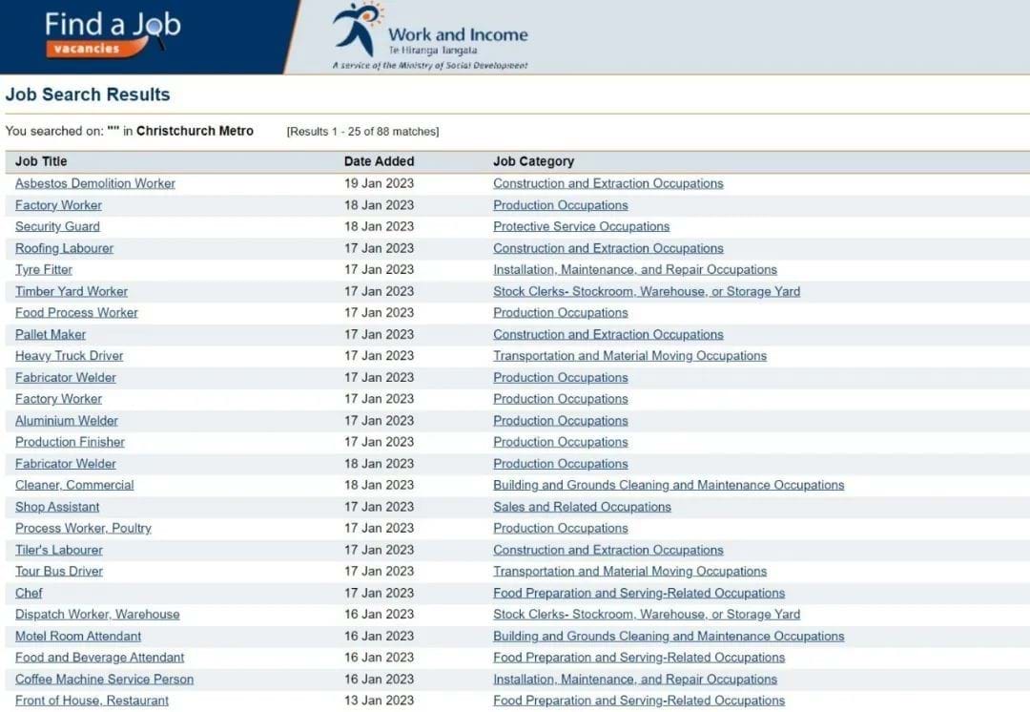Open the Timber Yard Worker listing
Viewport: 1030px width, 712px height.
[x=72, y=291]
